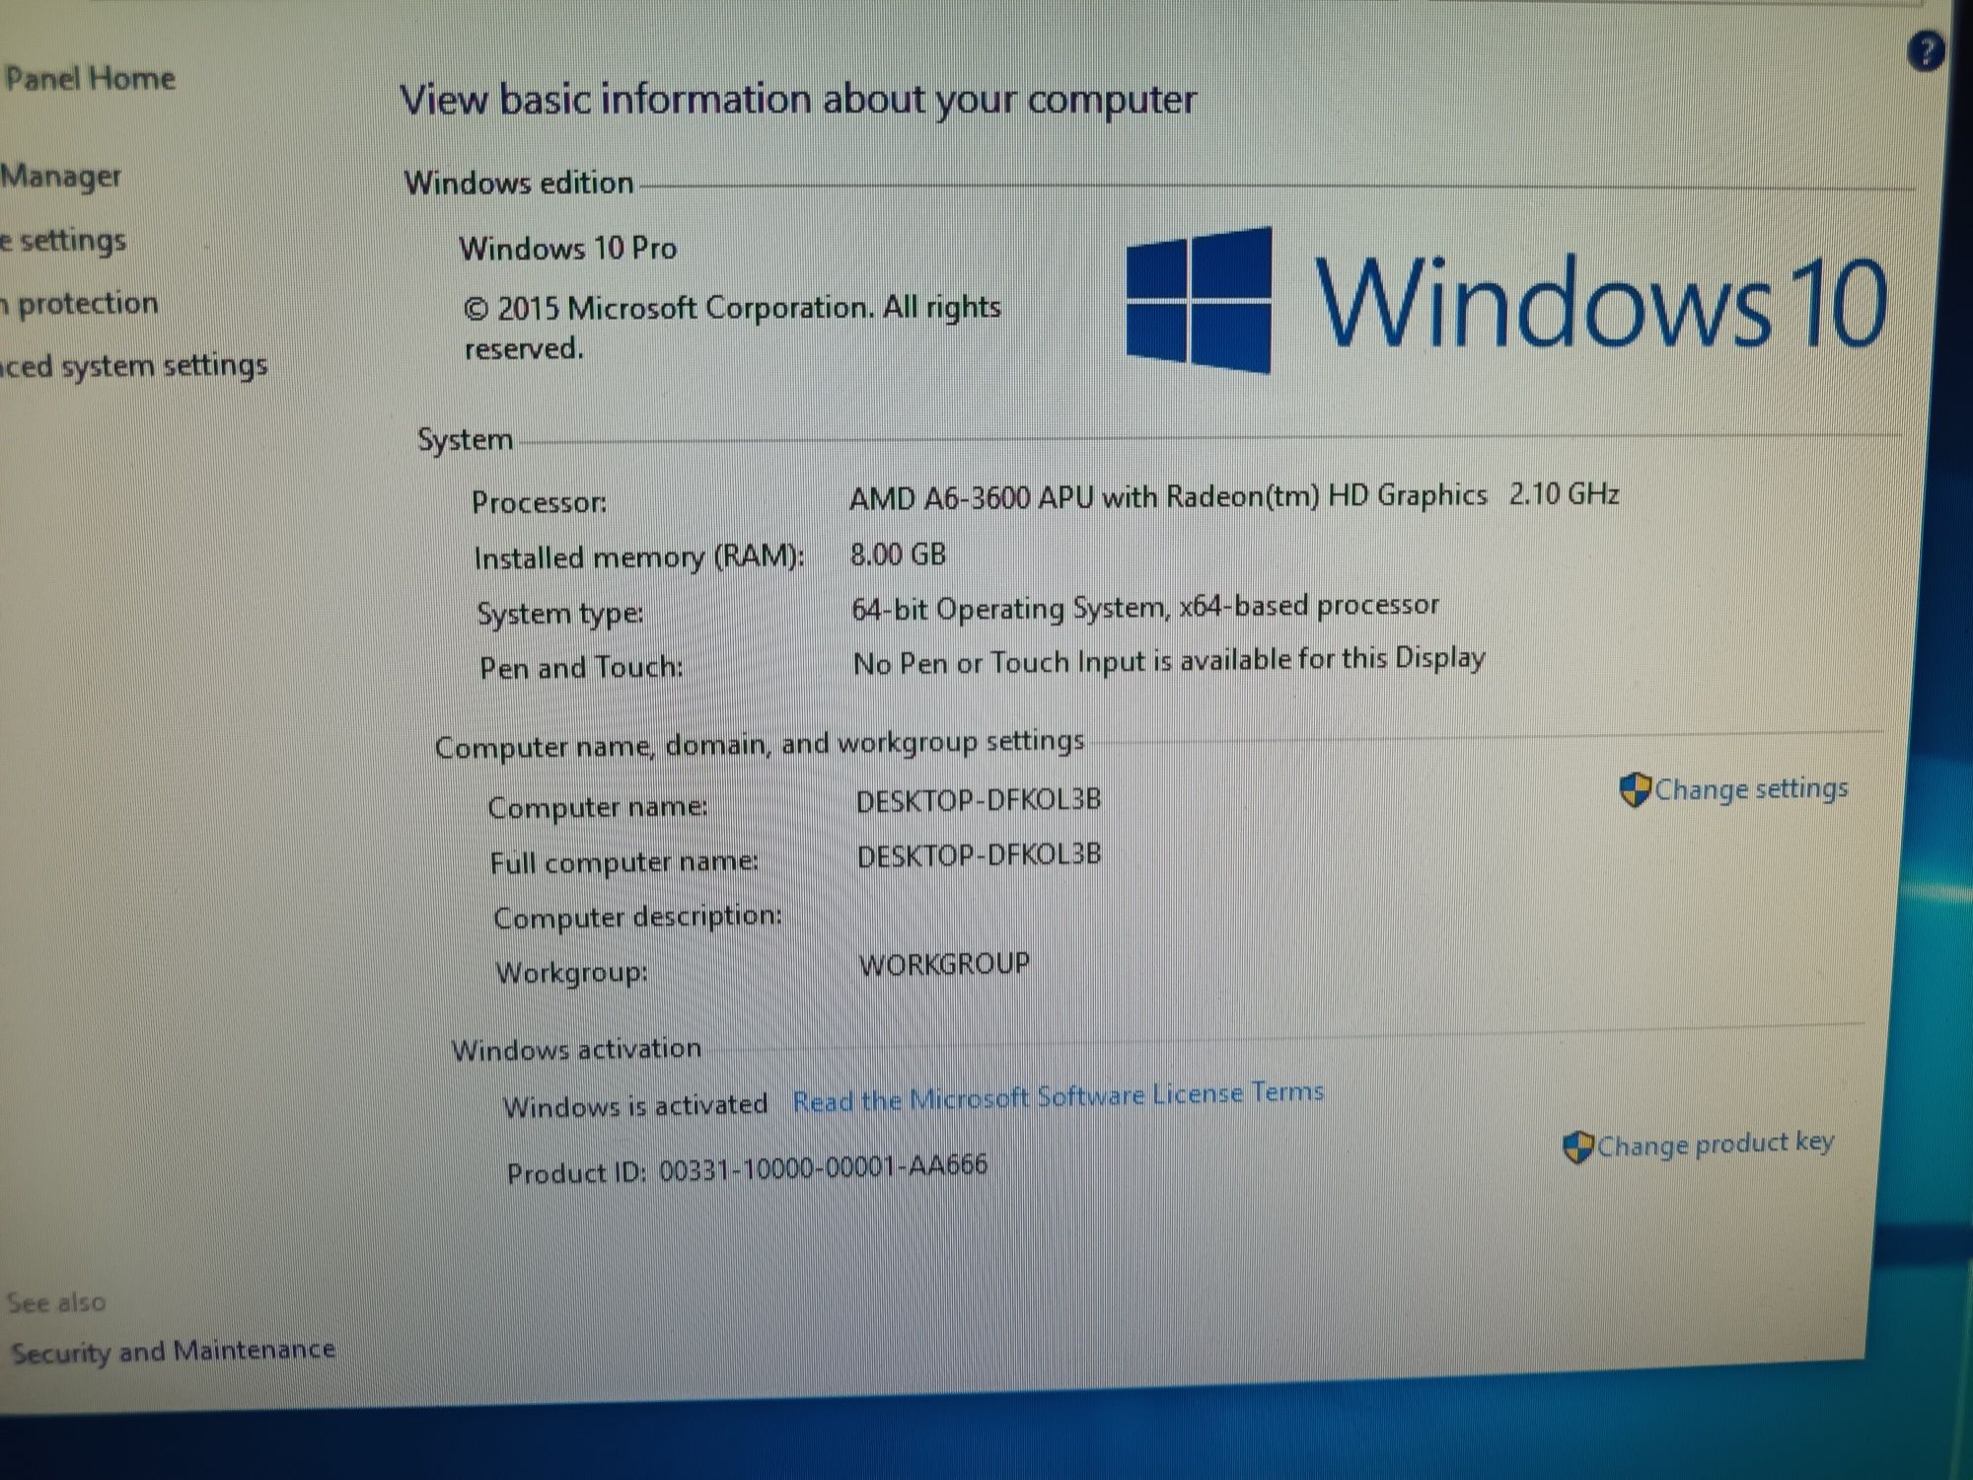Screen dimensions: 1973x1480
Task: Click the Workgroup label
Action: [571, 974]
